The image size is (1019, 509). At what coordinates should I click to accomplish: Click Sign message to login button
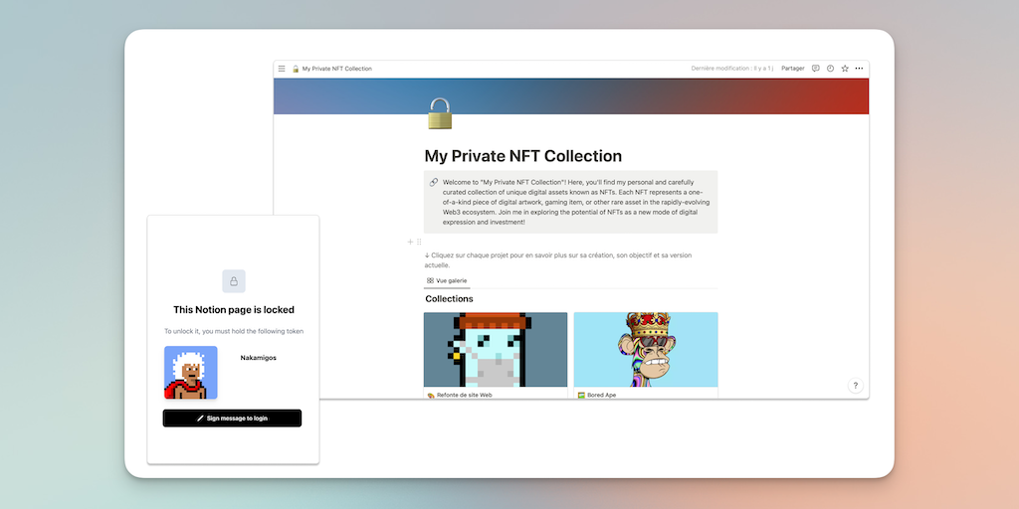point(232,419)
